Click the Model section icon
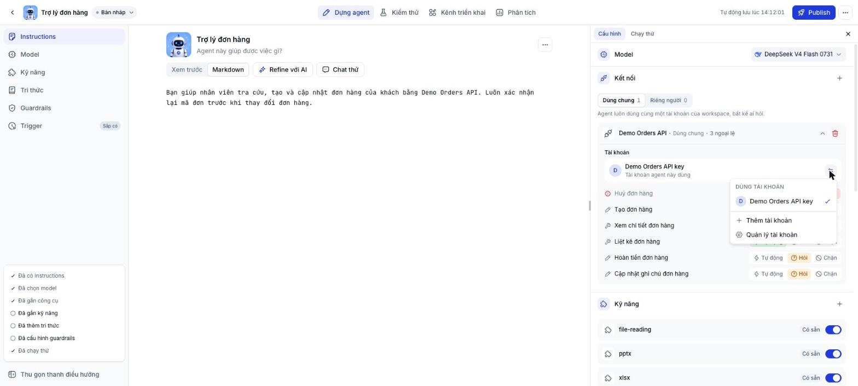Viewport: 858px width, 386px height. tap(604, 54)
